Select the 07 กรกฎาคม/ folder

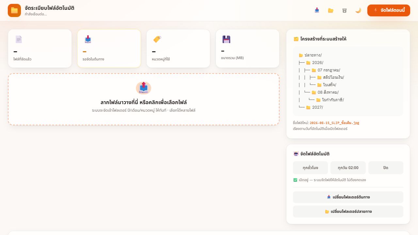point(326,70)
